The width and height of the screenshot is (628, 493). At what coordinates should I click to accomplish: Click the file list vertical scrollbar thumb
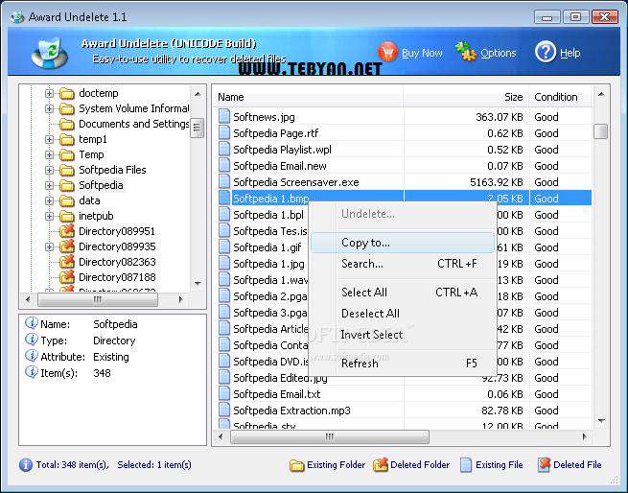[601, 131]
